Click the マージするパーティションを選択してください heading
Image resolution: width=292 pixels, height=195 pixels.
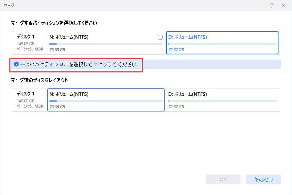pyautogui.click(x=54, y=23)
